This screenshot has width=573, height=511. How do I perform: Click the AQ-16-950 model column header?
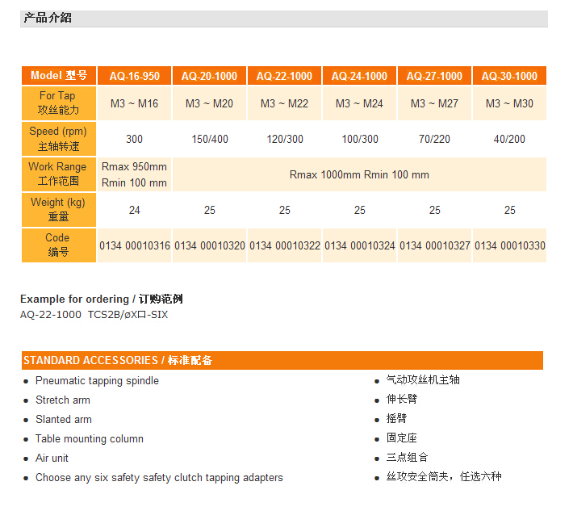(x=134, y=76)
